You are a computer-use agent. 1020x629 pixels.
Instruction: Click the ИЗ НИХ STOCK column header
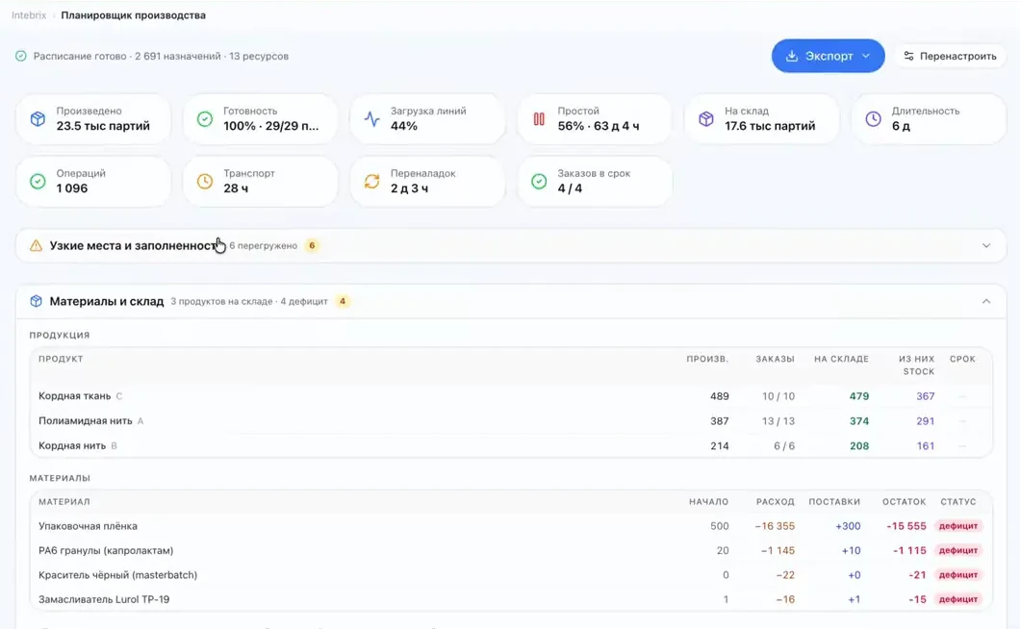[x=917, y=365]
